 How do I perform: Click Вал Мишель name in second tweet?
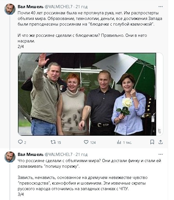tap(30, 154)
